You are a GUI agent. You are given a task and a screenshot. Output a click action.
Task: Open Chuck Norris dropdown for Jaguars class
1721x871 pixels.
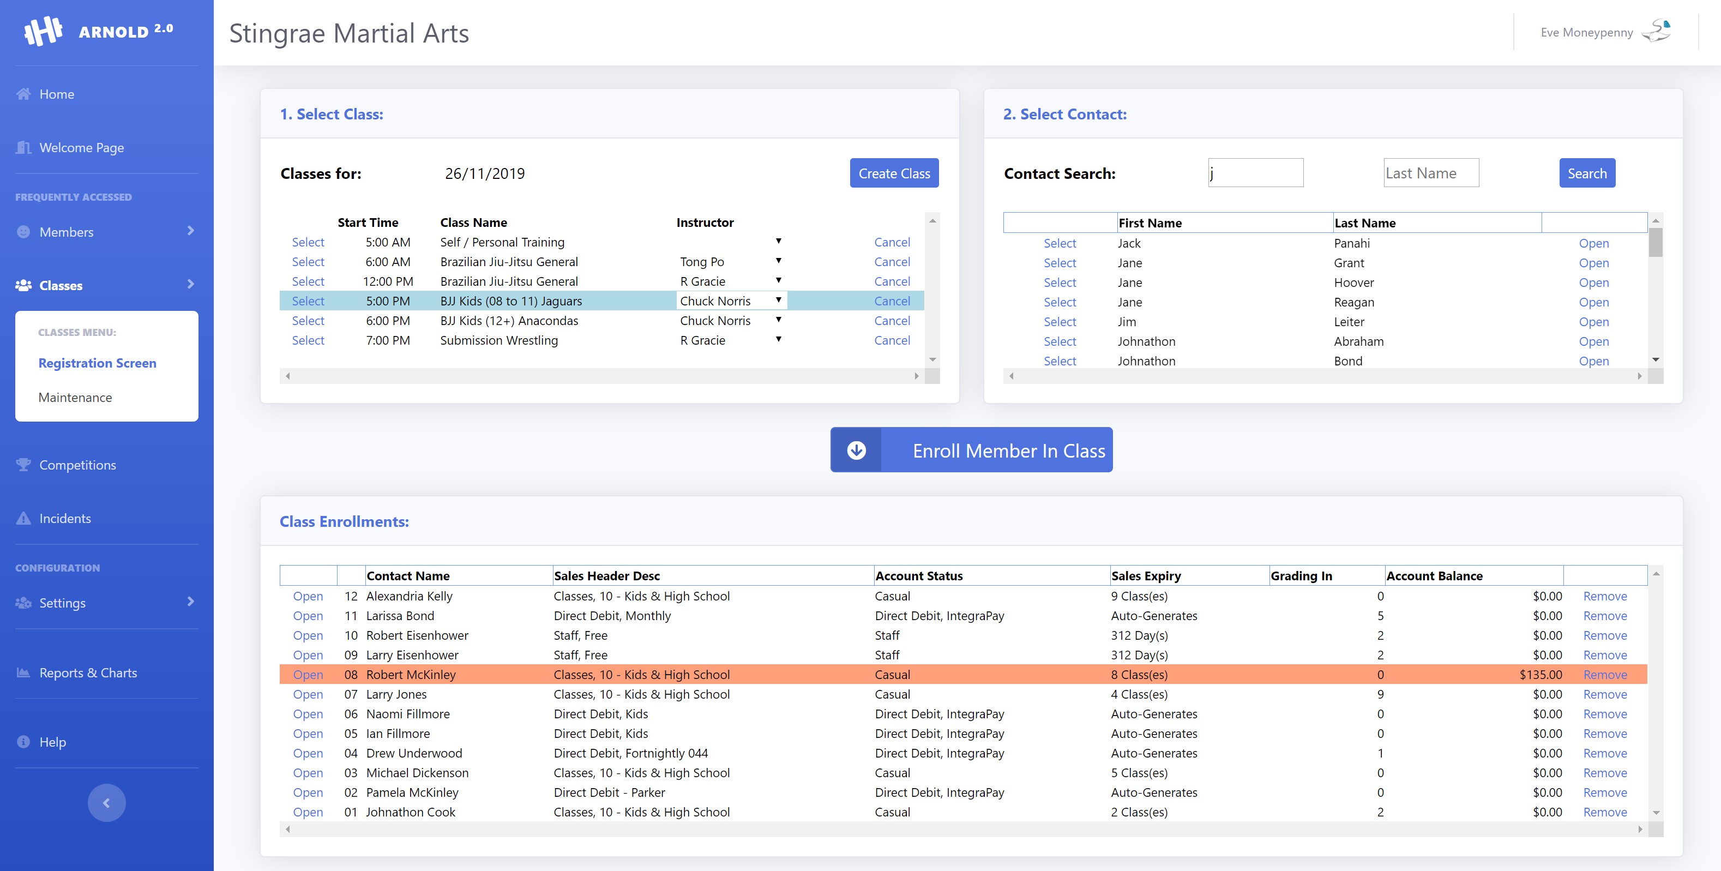(x=778, y=301)
